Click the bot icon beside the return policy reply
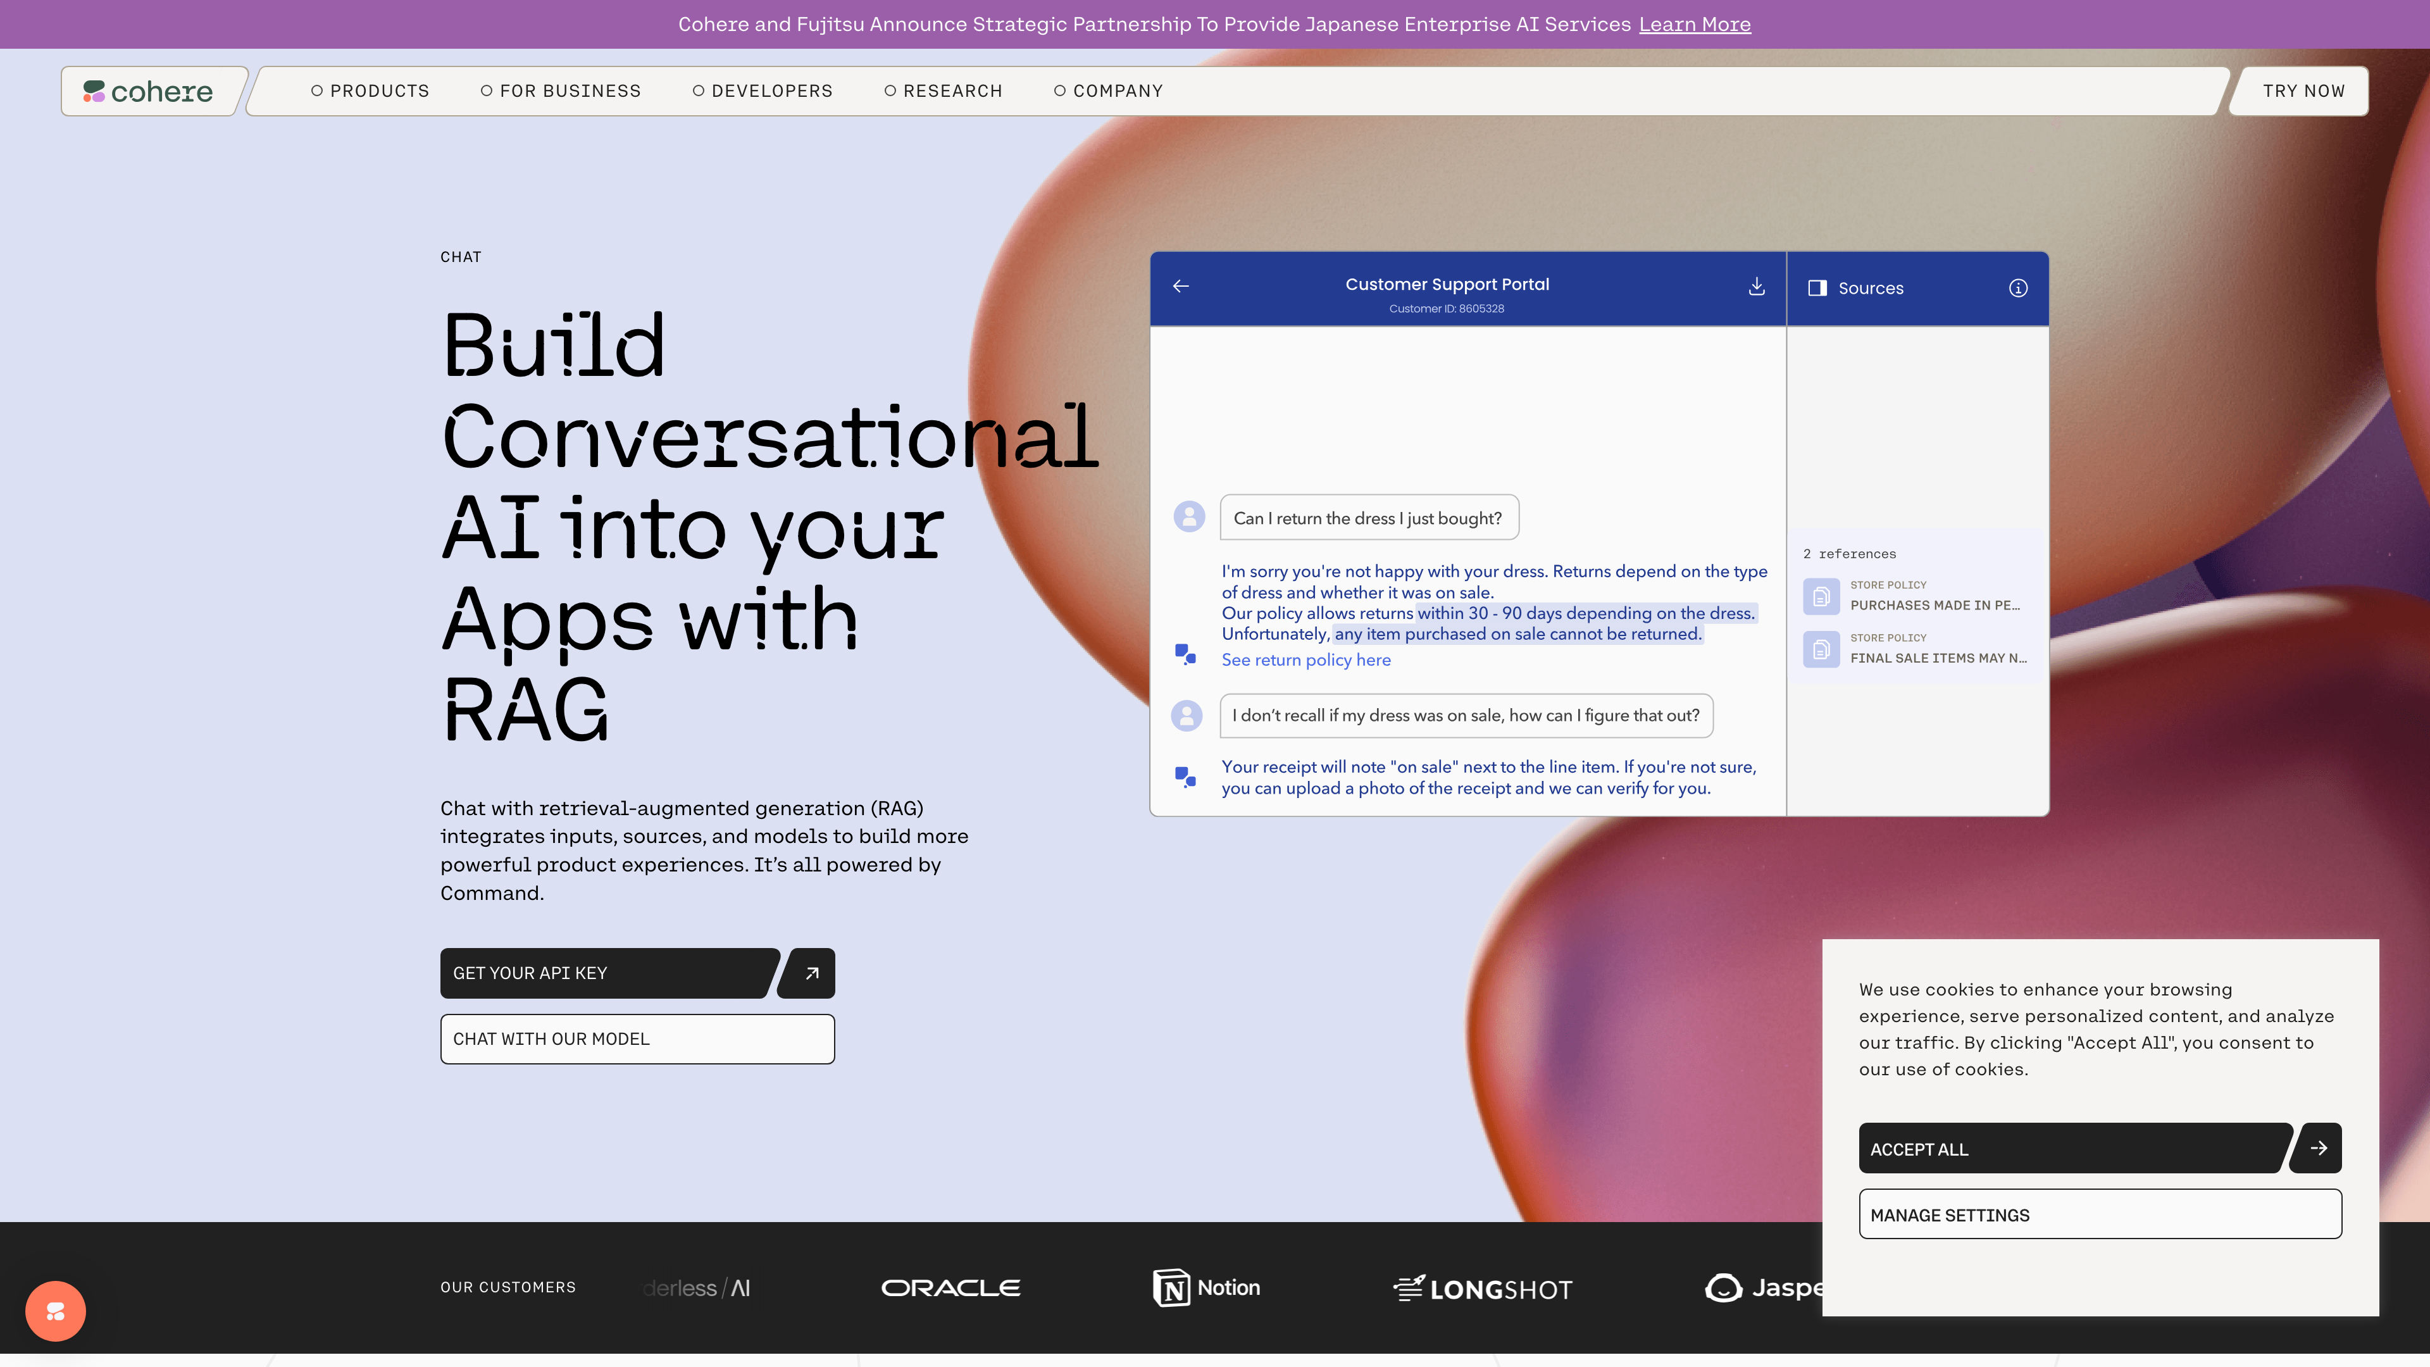 click(x=1186, y=654)
